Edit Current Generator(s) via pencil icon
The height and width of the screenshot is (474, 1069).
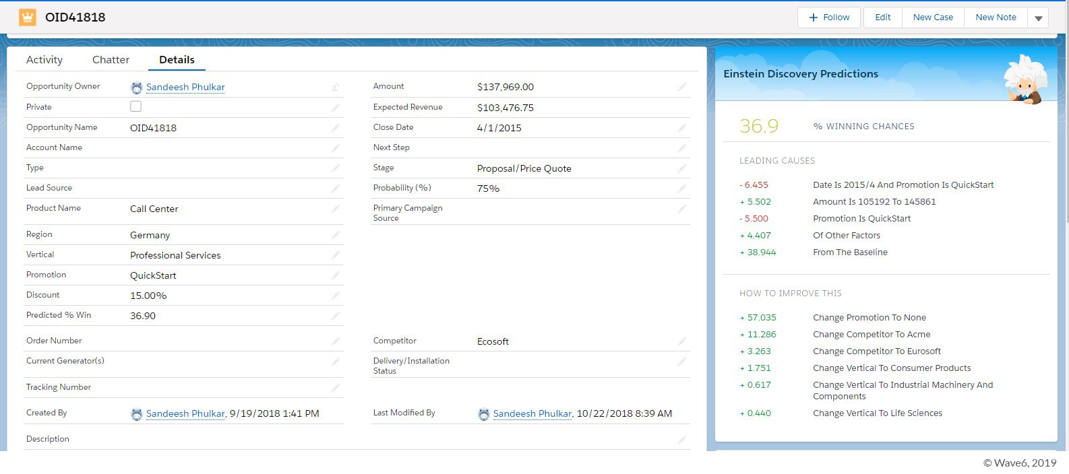(x=335, y=362)
